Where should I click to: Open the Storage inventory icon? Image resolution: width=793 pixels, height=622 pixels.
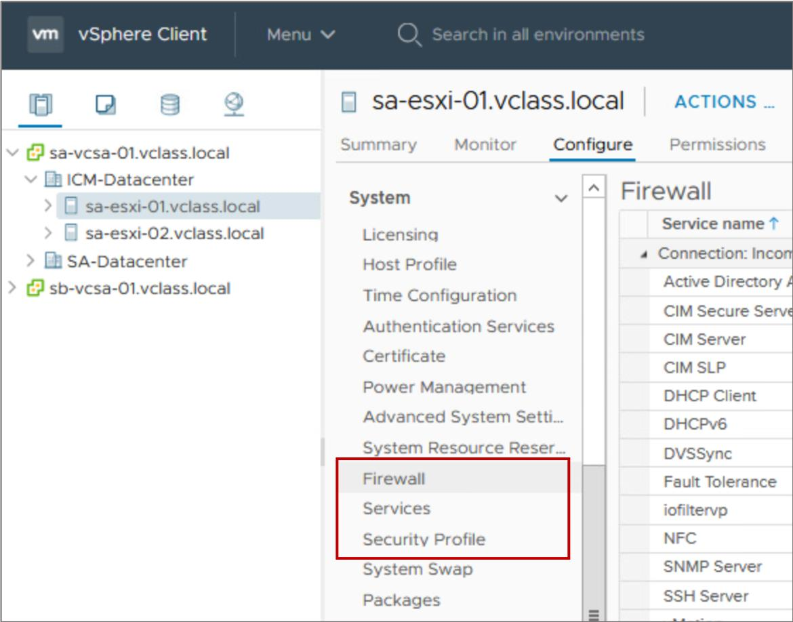pyautogui.click(x=169, y=104)
